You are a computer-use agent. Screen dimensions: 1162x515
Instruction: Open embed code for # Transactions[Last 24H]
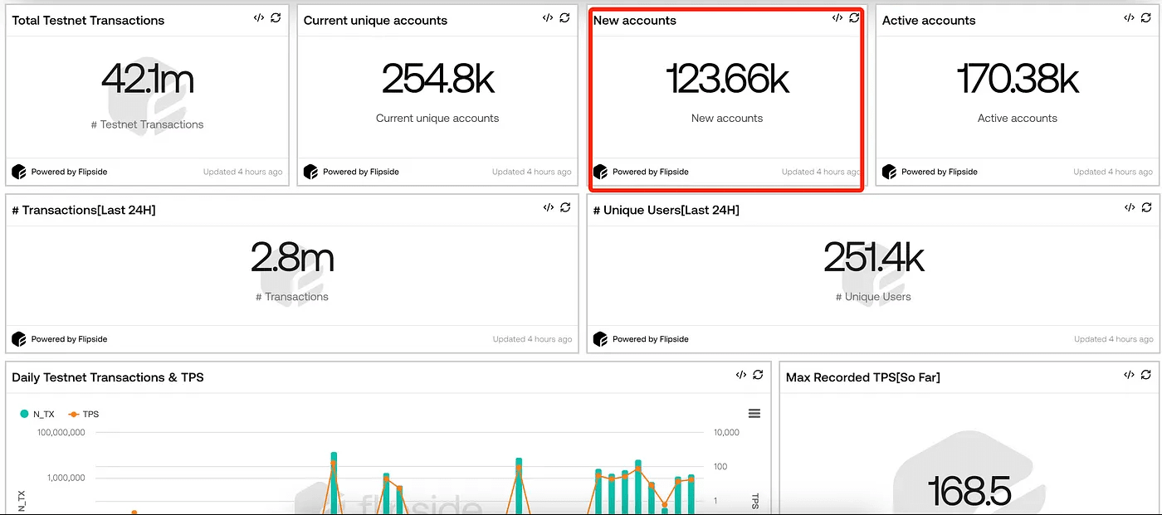[x=548, y=207]
